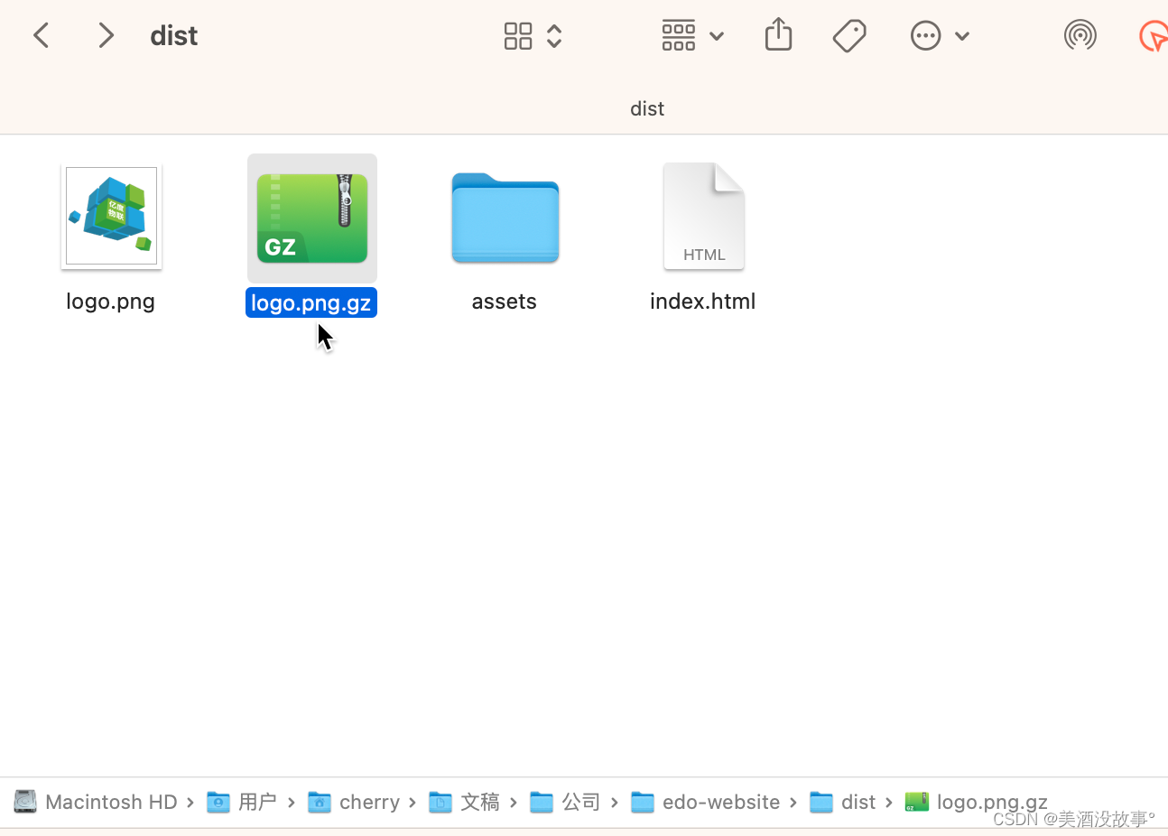Viewport: 1168px width, 836px height.
Task: Open the Tags editor
Action: [x=849, y=36]
